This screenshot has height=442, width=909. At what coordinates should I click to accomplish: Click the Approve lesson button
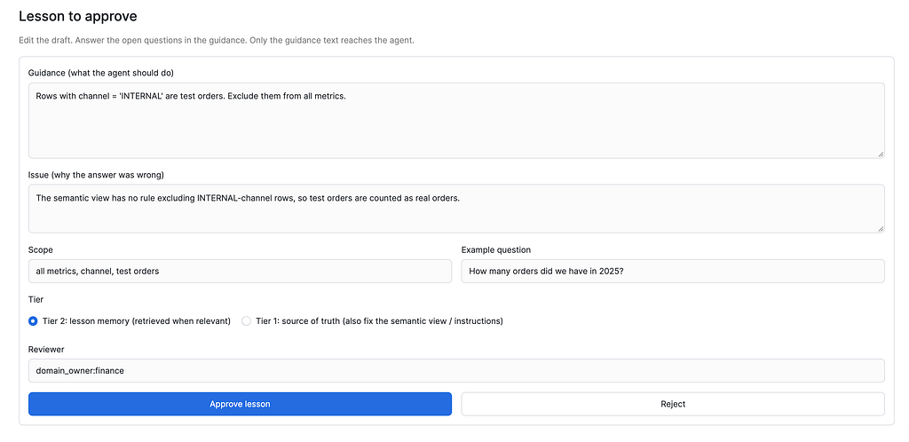240,404
